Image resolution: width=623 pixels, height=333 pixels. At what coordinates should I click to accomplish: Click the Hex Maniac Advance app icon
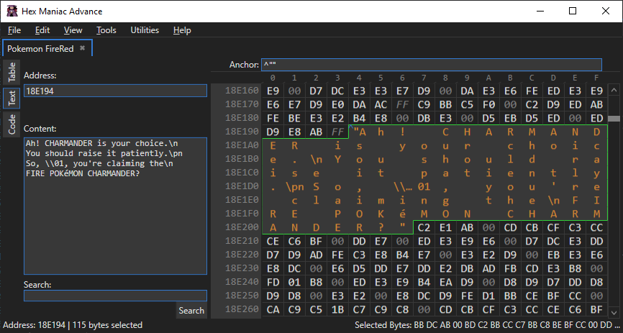pos(12,11)
